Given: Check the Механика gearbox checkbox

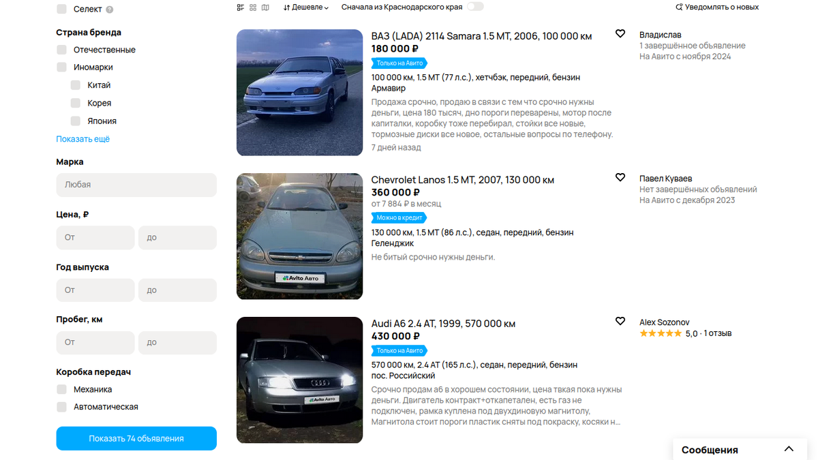Looking at the screenshot, I should tap(62, 389).
